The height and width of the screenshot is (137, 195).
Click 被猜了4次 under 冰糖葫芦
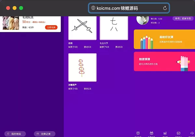[x=73, y=89]
